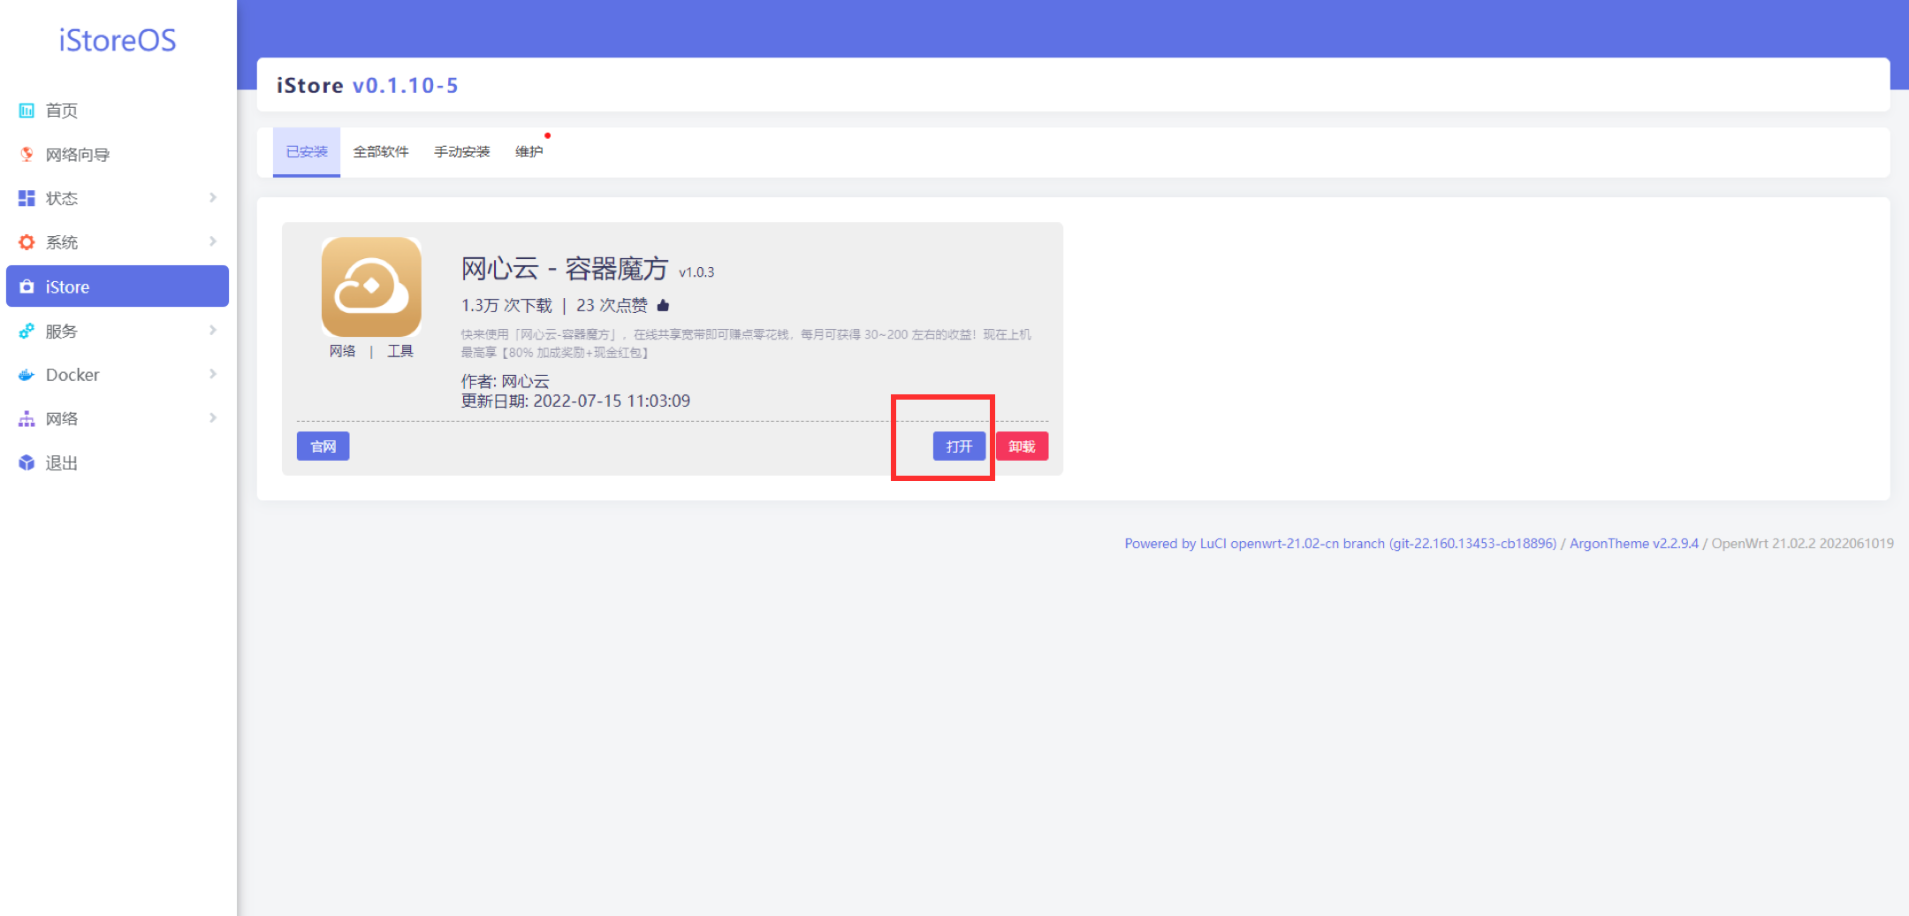The width and height of the screenshot is (1909, 916).
Task: Click the update date 2022-07-15 11:03:09
Action: point(612,401)
